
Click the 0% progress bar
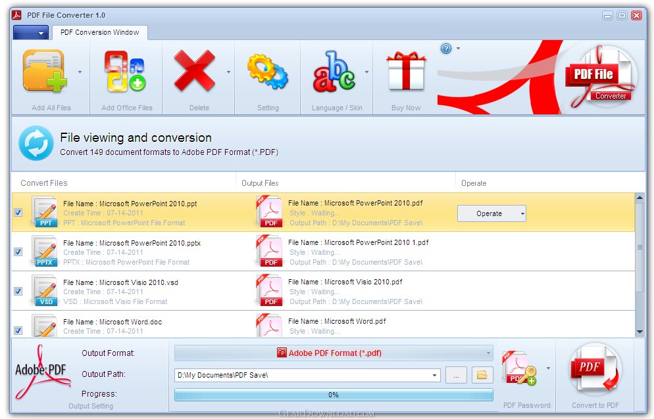(334, 395)
